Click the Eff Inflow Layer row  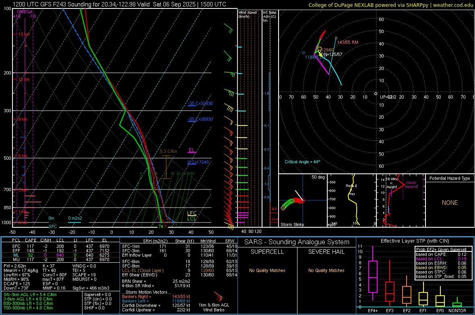[180, 255]
